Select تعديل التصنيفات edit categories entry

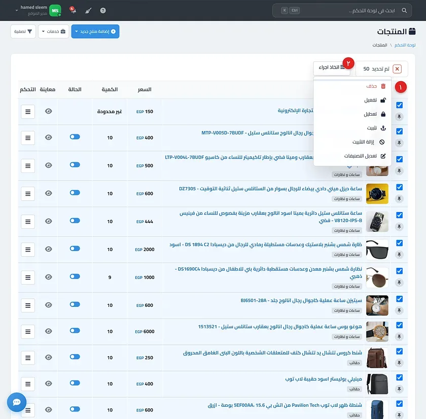[352, 156]
